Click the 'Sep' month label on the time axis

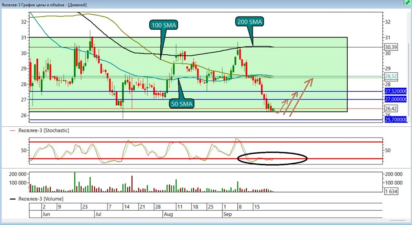(227, 214)
